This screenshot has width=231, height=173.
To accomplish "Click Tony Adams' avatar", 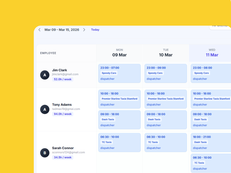I will pos(45,110).
